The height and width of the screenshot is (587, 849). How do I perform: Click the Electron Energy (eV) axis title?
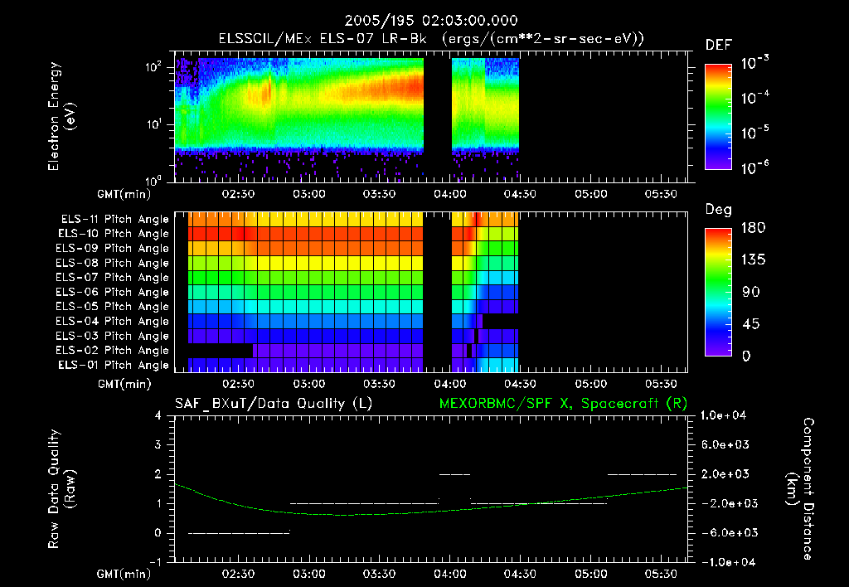(61, 116)
